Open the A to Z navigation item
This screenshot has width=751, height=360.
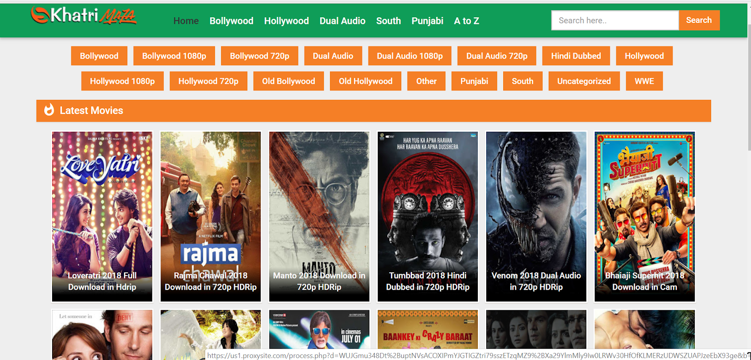tap(467, 21)
